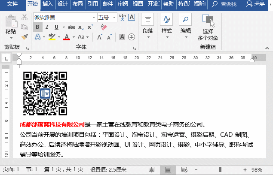This screenshot has height=175, width=273.
Task: Apply strikethrough abc formatting
Action: pos(71,27)
